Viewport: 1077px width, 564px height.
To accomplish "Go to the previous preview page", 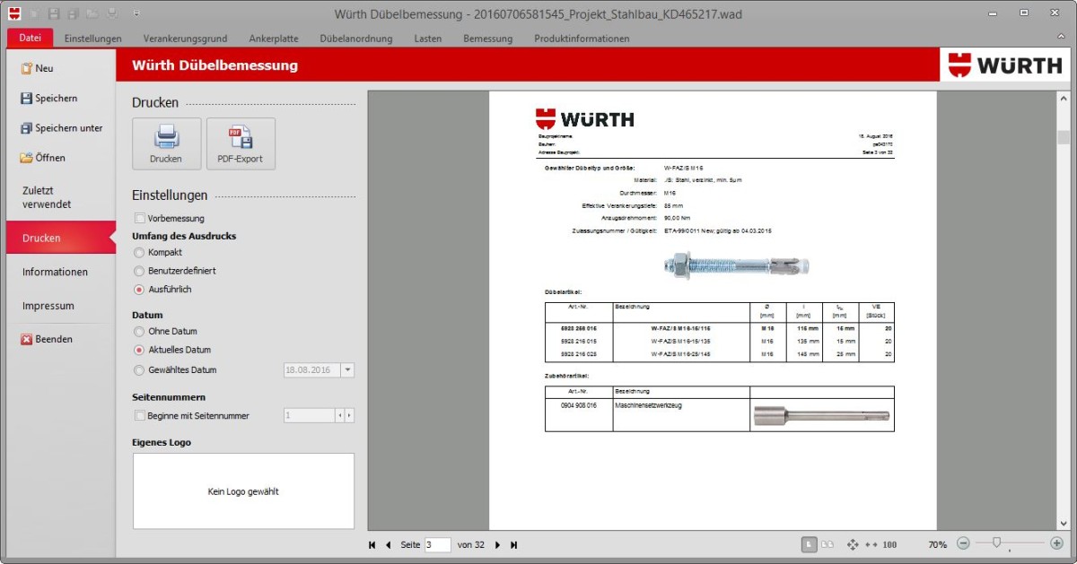I will 389,544.
